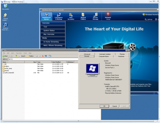Toggle the Folders pane button
The image size is (160, 123).
[30, 56]
